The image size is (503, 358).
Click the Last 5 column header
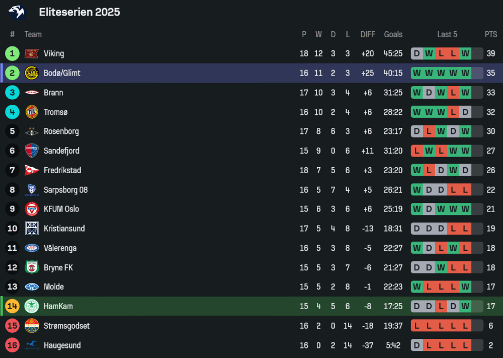(x=447, y=34)
